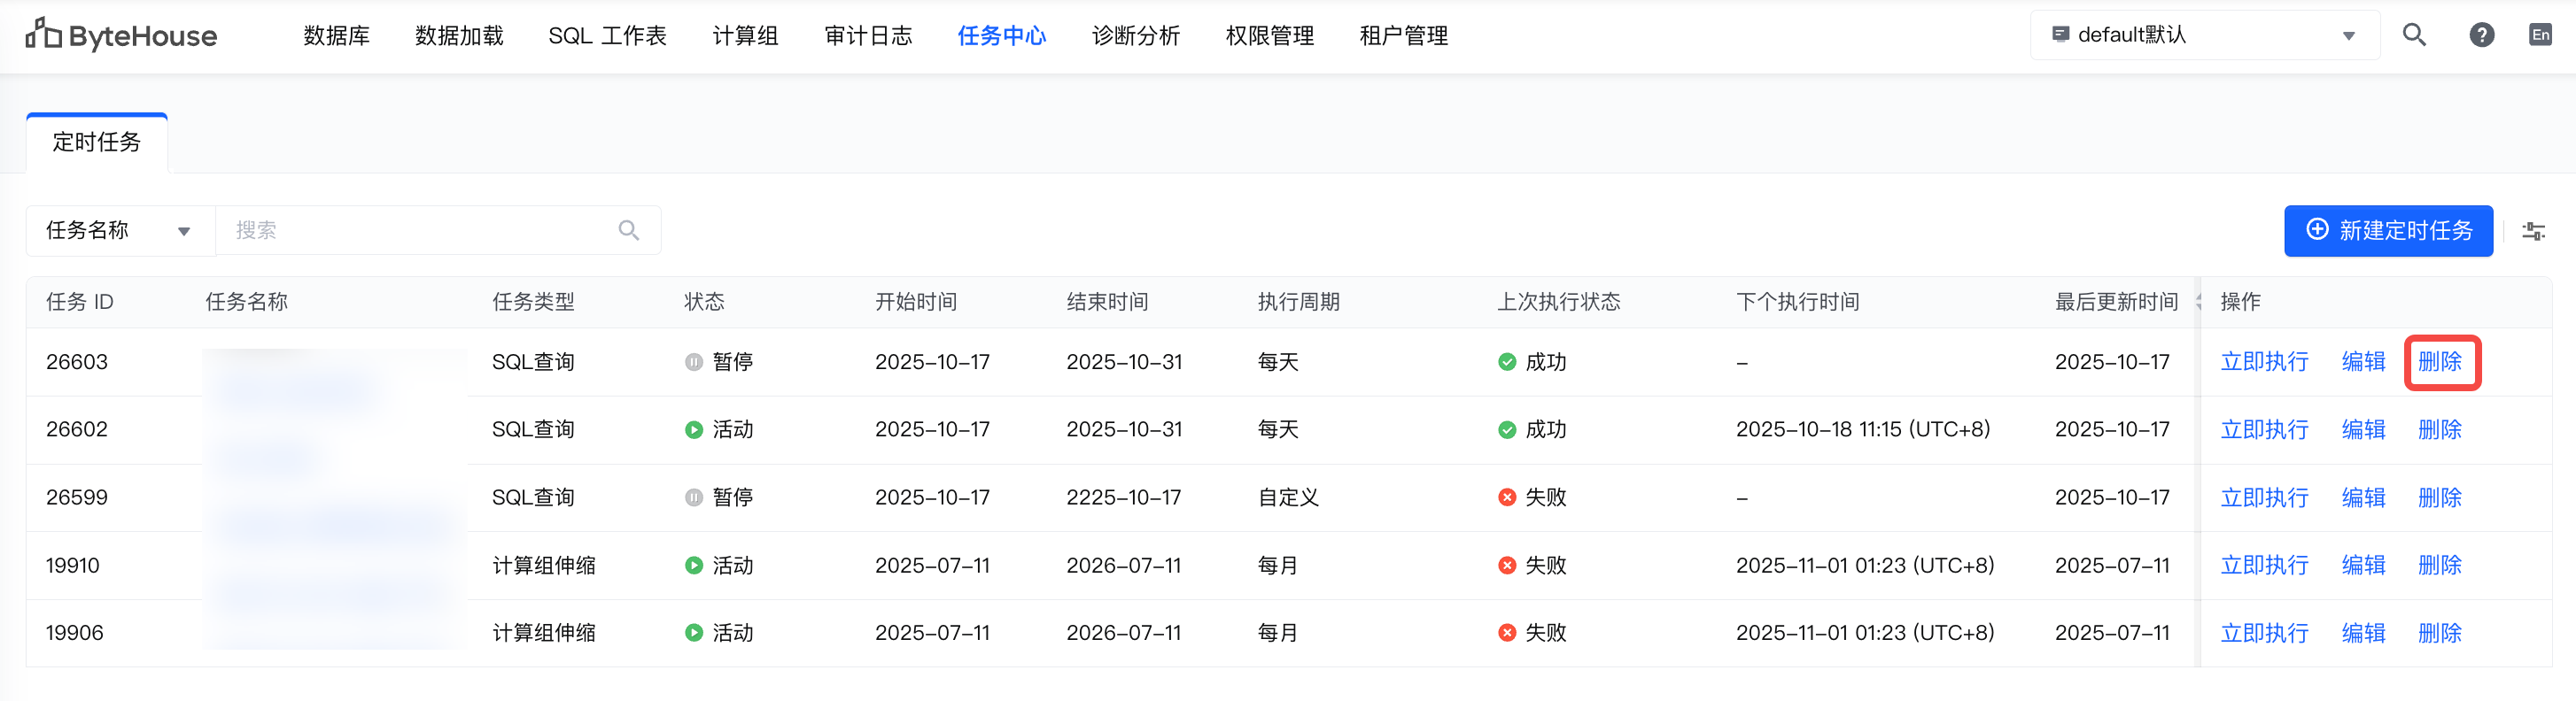
Task: Edit task 19910
Action: coord(2363,566)
